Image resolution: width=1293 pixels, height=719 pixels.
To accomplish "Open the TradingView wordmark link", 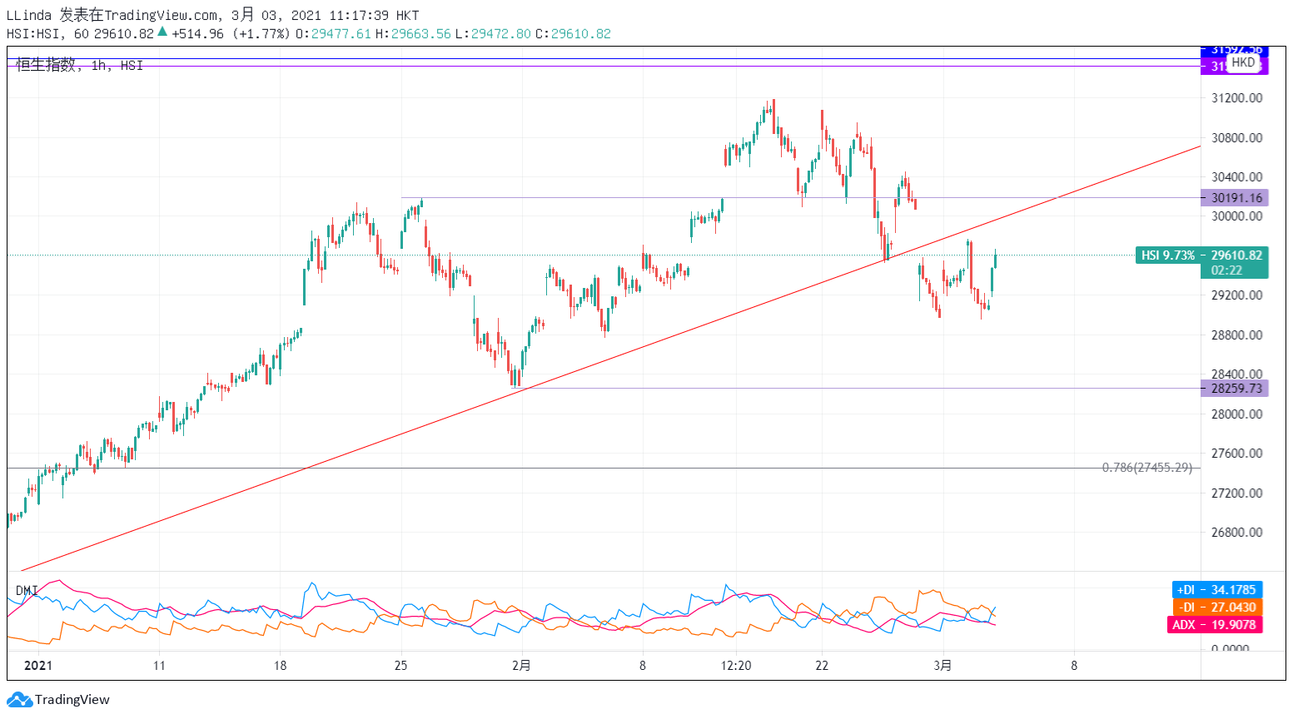I will tap(72, 700).
